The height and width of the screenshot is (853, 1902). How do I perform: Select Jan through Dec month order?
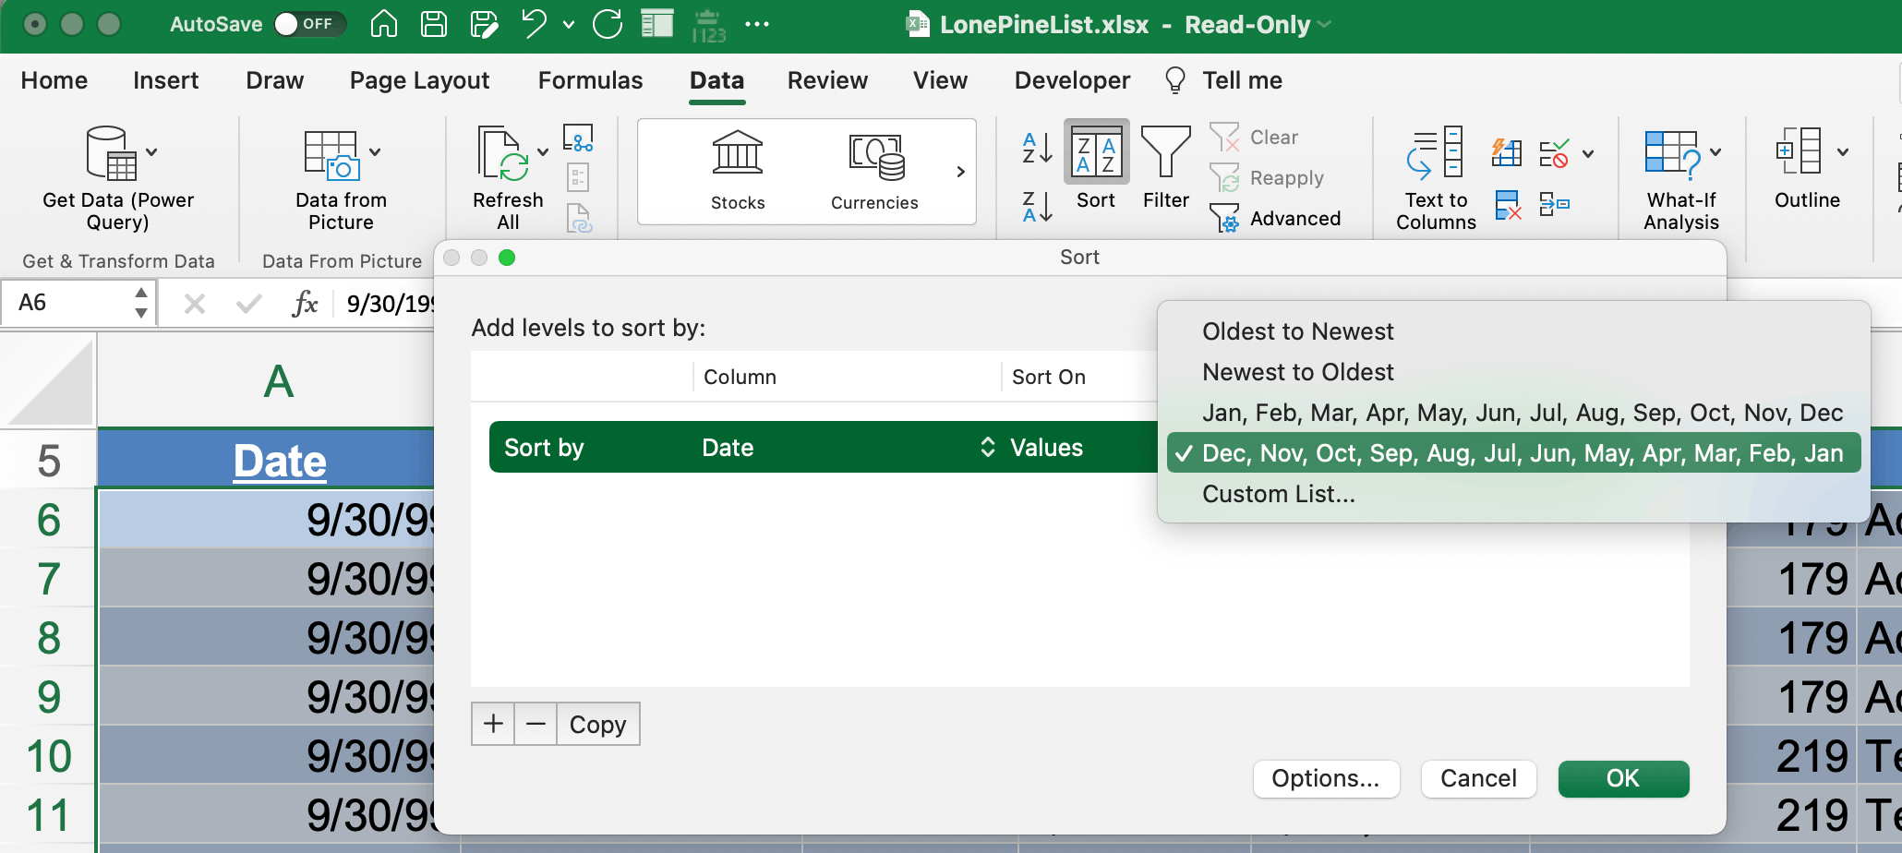[x=1522, y=413]
